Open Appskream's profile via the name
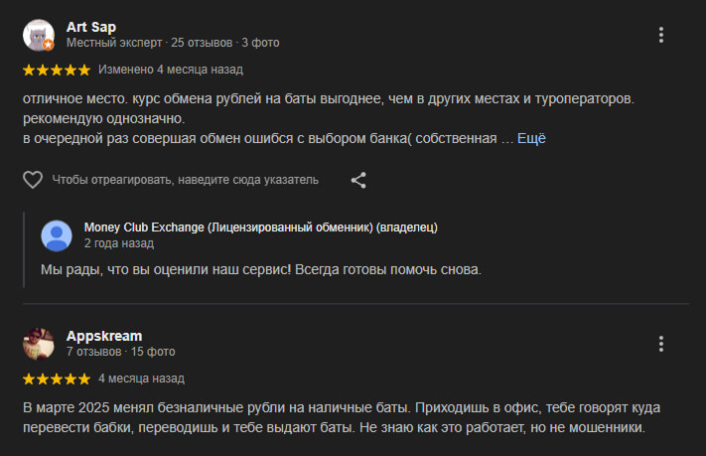The height and width of the screenshot is (456, 706). pyautogui.click(x=104, y=335)
